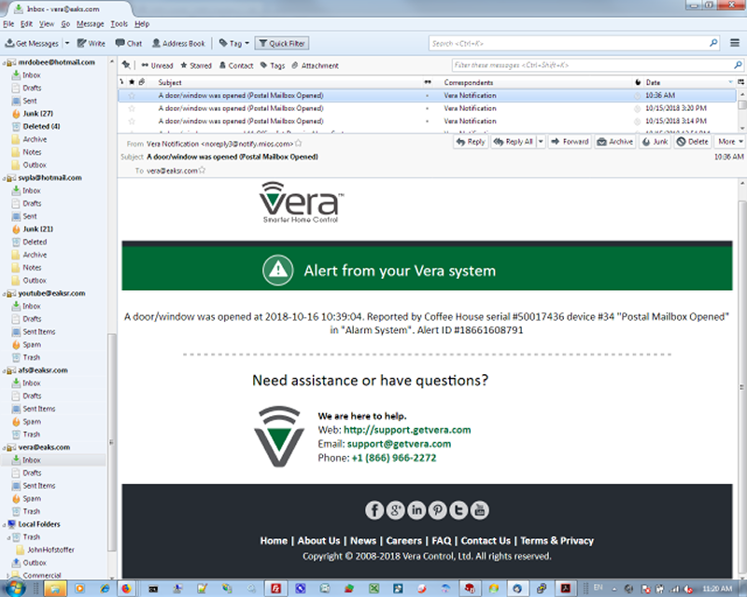The width and height of the screenshot is (747, 597).
Task: Expand the More actions dropdown
Action: pyautogui.click(x=728, y=142)
